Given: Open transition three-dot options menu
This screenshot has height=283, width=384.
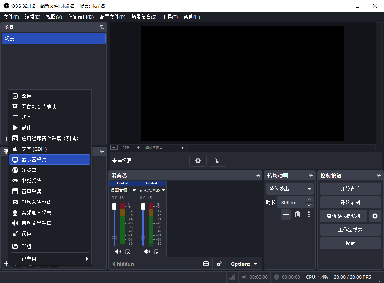Looking at the screenshot, I should (x=308, y=215).
